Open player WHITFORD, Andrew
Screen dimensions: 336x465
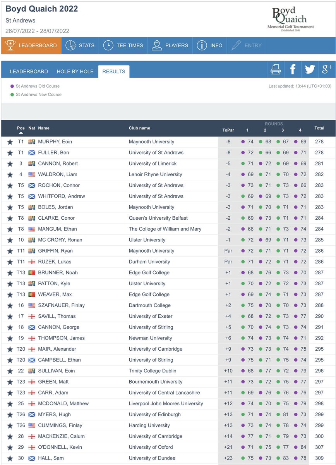click(62, 196)
